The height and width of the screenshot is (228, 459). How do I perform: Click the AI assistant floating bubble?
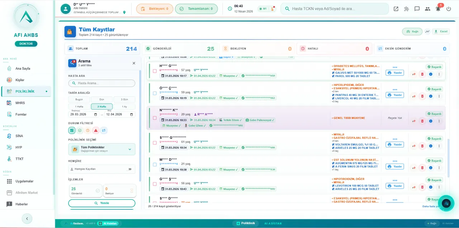(446, 203)
